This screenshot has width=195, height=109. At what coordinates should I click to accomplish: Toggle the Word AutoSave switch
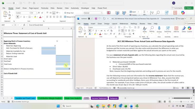[90, 19]
